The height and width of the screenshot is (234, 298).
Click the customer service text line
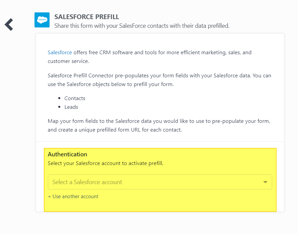point(68,61)
